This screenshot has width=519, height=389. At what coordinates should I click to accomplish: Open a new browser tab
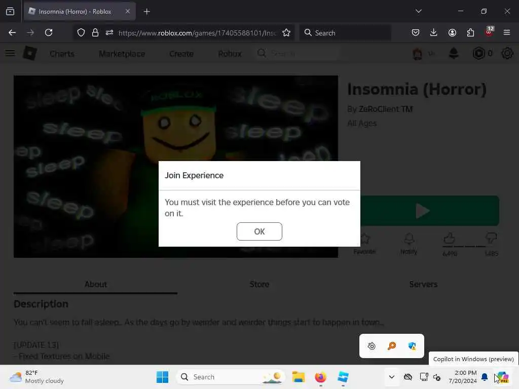[x=146, y=12]
